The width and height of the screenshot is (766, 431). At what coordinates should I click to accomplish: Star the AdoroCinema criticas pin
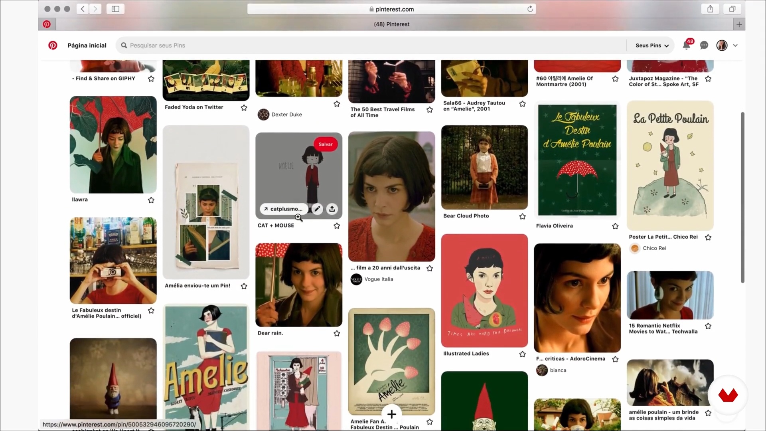(x=615, y=359)
